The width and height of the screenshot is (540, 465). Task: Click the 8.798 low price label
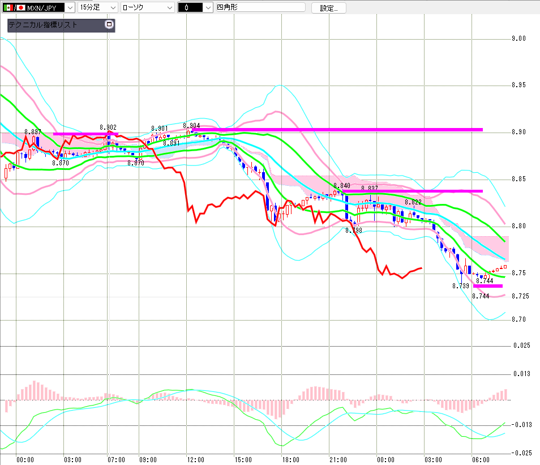[354, 231]
